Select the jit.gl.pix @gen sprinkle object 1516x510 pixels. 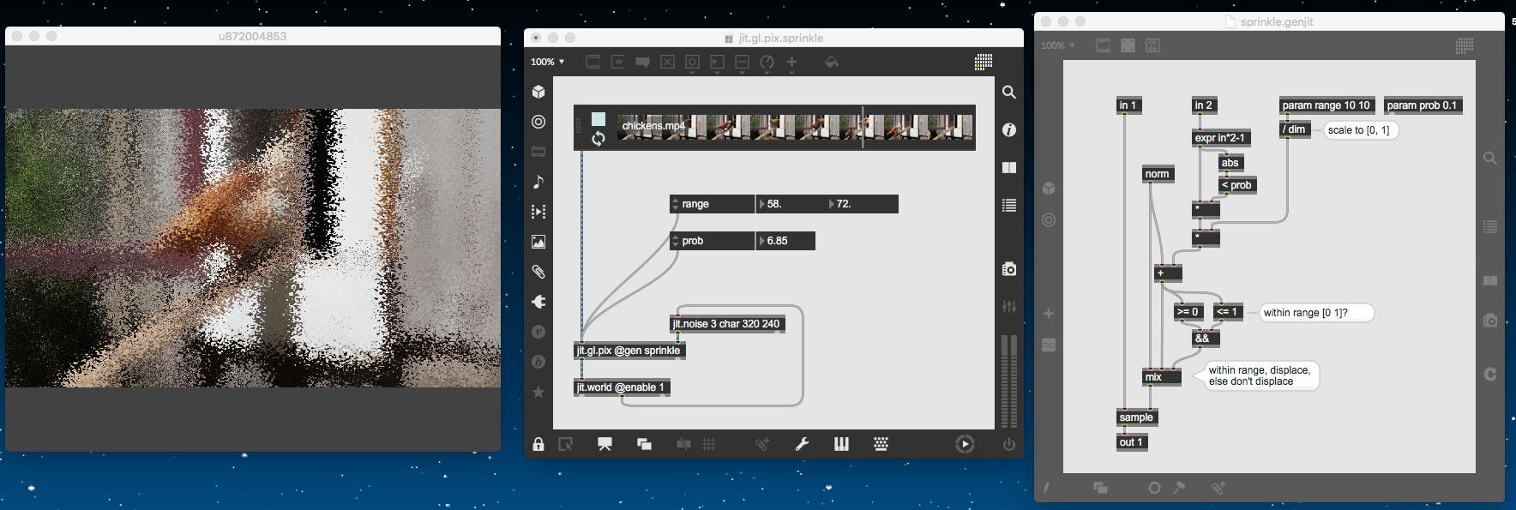coord(629,351)
